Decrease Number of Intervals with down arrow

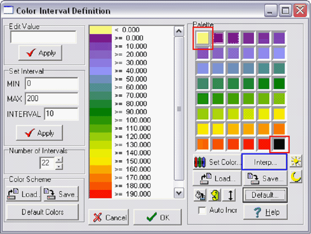[59, 167]
